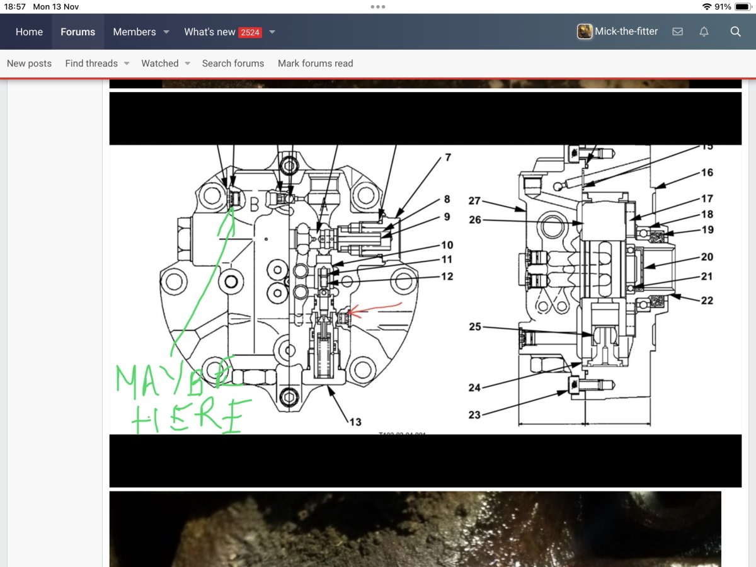
Task: Open the Members page
Action: point(134,31)
